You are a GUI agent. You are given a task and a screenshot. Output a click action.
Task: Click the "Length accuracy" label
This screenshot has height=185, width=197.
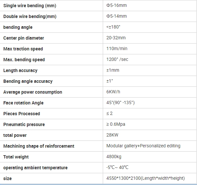20,70
